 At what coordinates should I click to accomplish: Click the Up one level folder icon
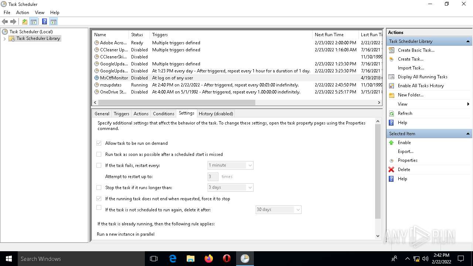[x=25, y=22]
